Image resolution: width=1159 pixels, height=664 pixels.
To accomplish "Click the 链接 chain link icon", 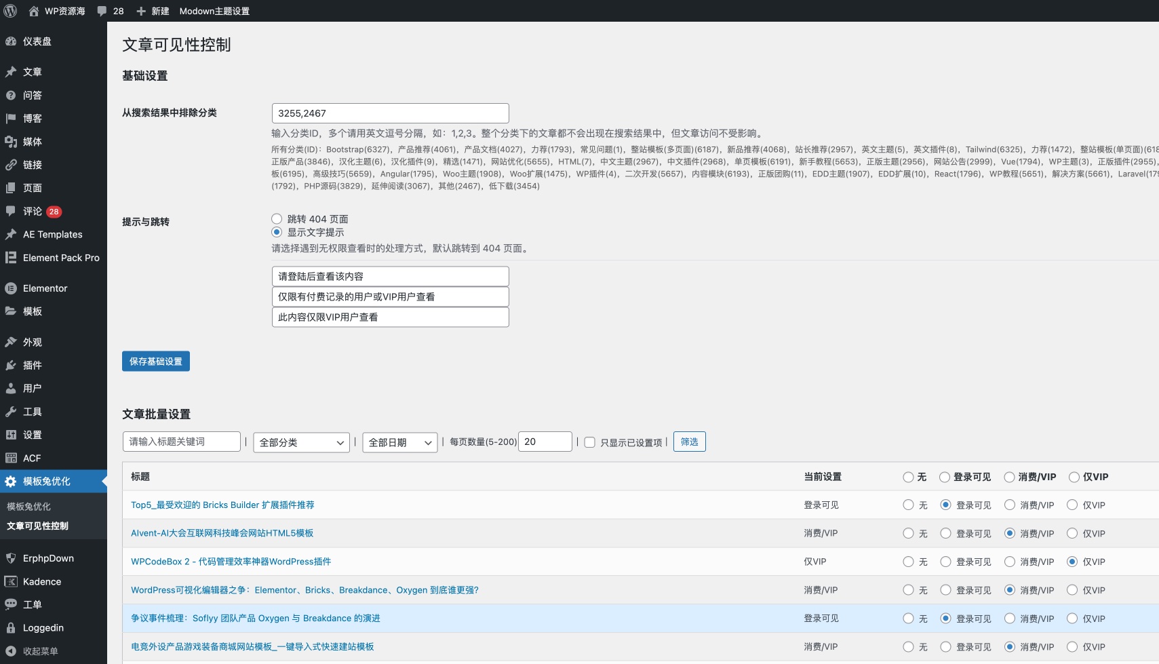I will pos(11,165).
